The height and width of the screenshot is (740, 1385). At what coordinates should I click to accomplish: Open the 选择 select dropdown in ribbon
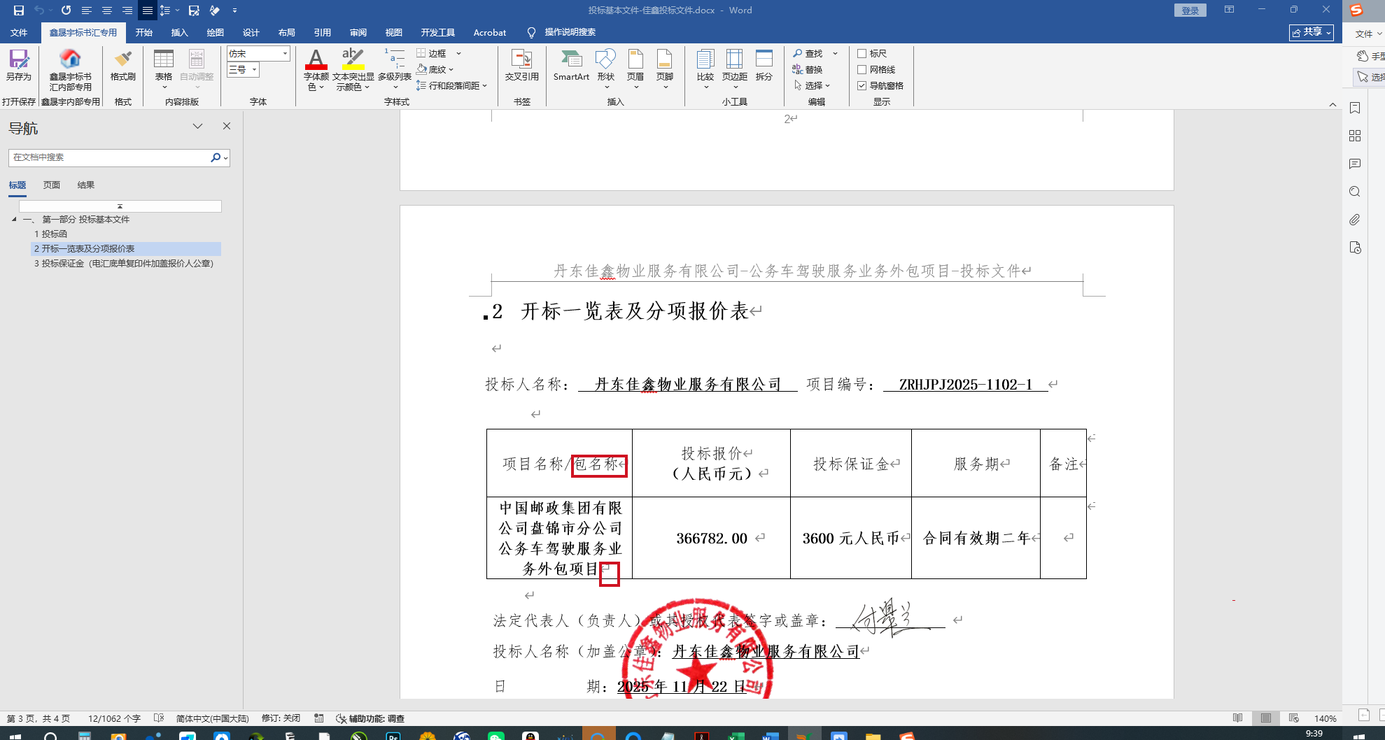pos(812,85)
